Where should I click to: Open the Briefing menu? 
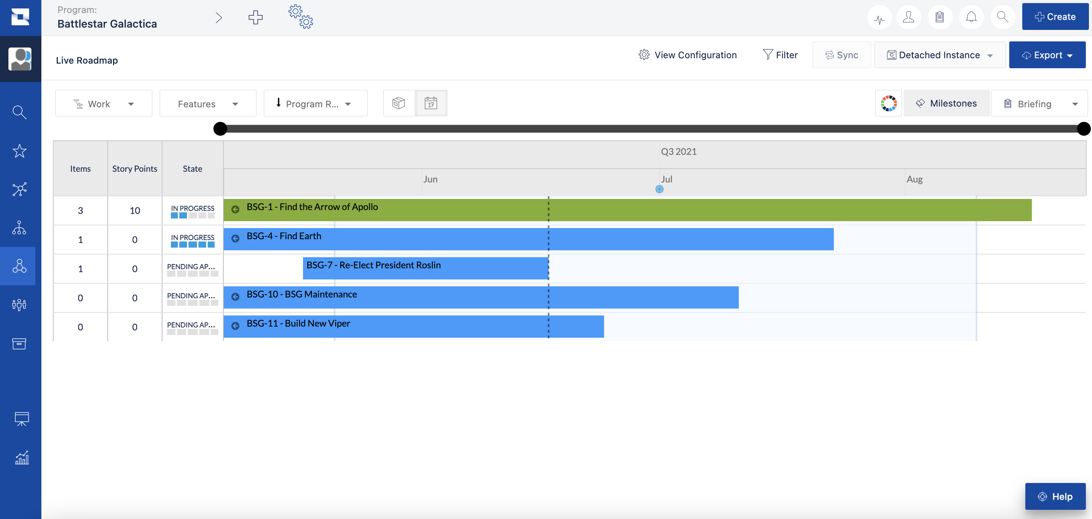point(1039,104)
